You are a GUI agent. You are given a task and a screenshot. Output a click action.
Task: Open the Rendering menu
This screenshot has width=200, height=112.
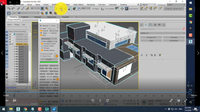tap(91, 5)
